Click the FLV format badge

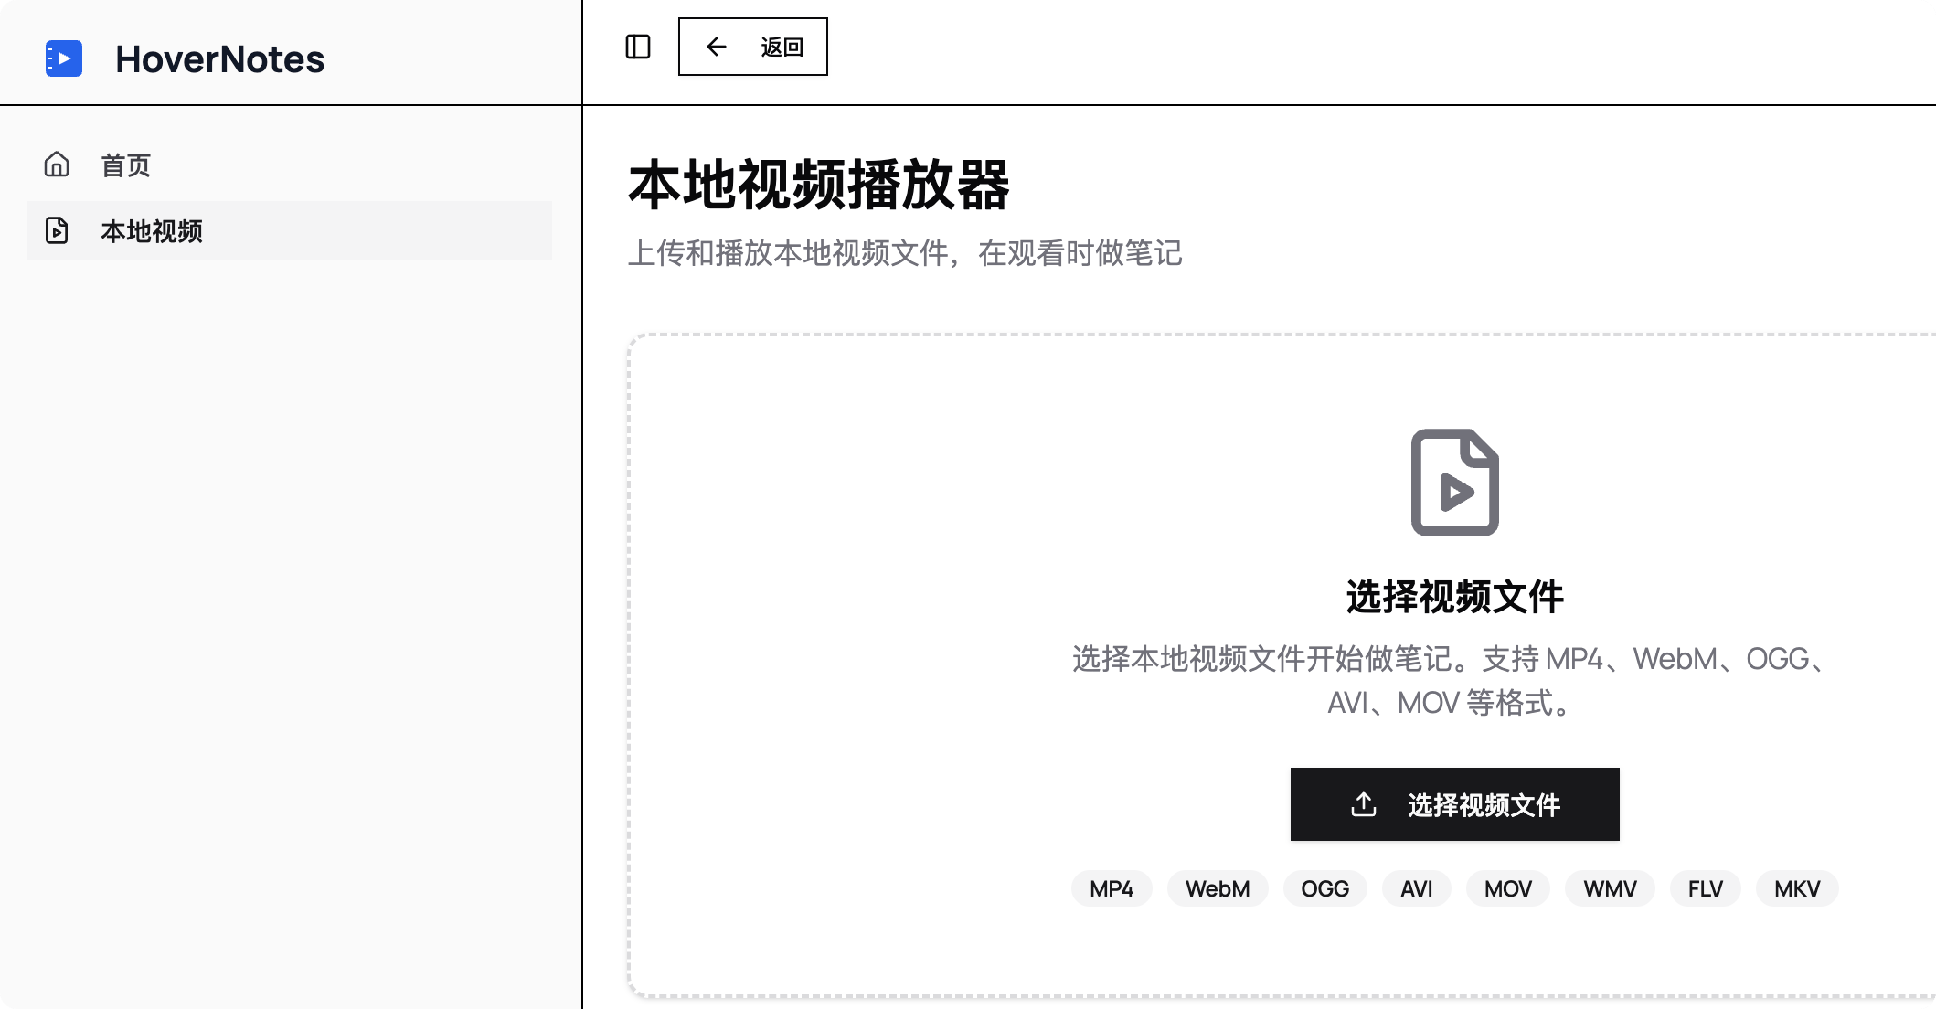coord(1705,888)
